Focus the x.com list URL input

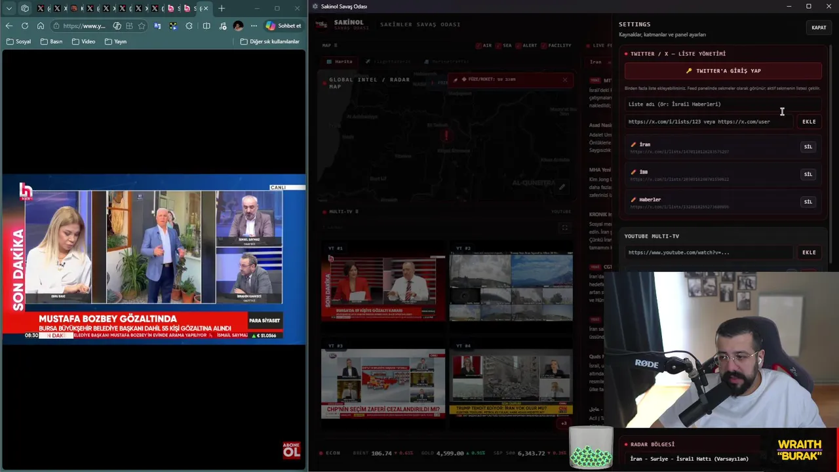(709, 121)
